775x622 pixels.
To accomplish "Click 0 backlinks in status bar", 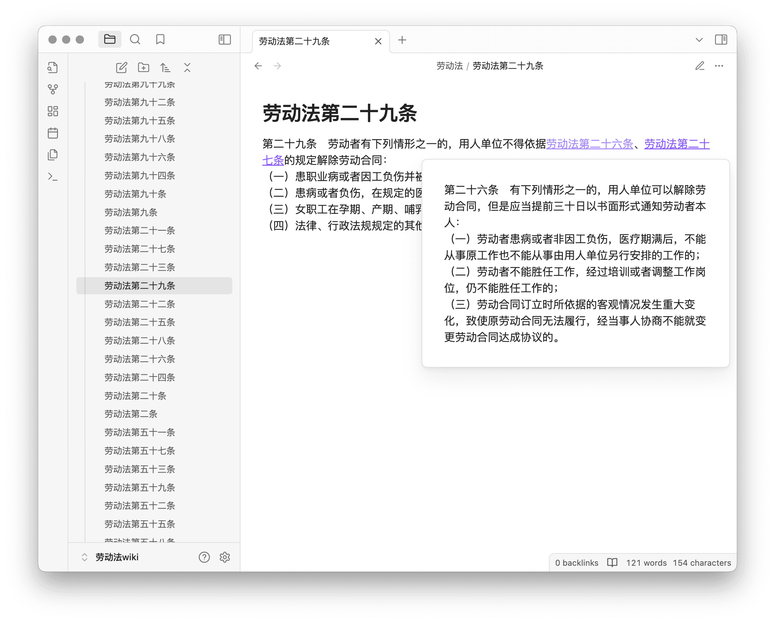I will (576, 563).
